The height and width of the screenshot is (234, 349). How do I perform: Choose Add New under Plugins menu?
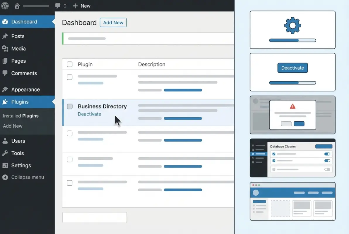tap(13, 126)
